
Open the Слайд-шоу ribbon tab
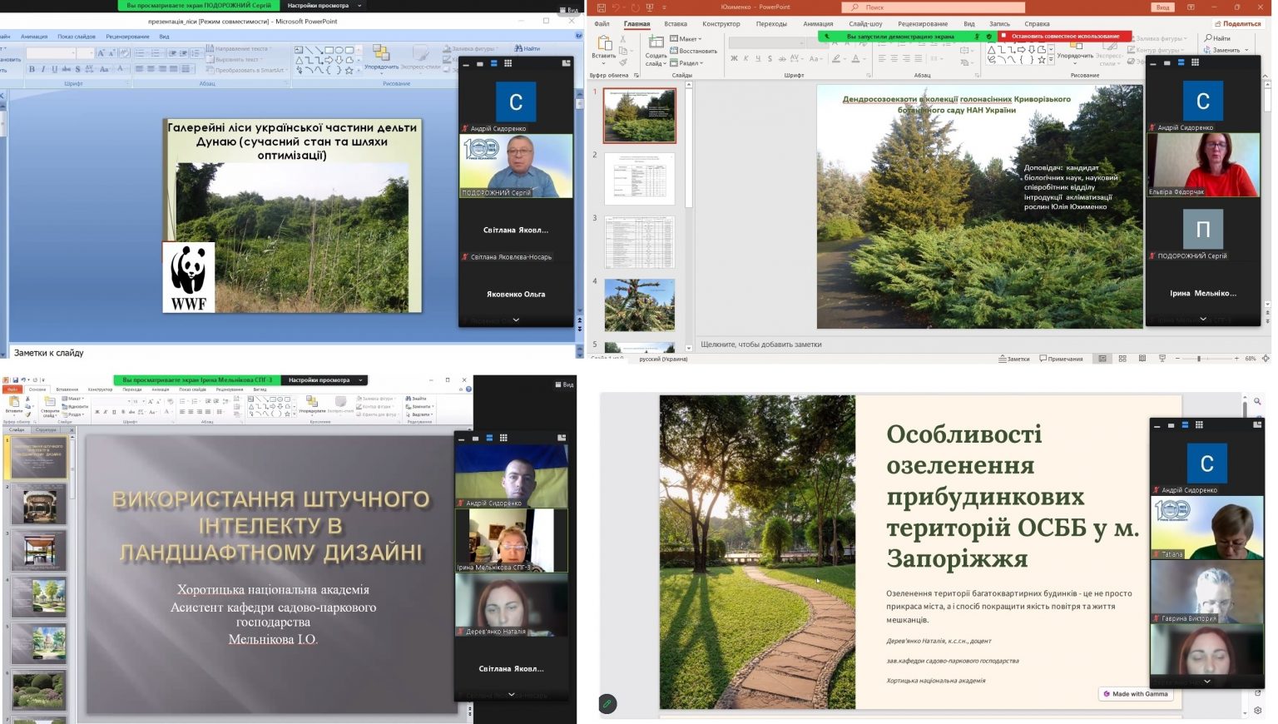click(x=865, y=23)
